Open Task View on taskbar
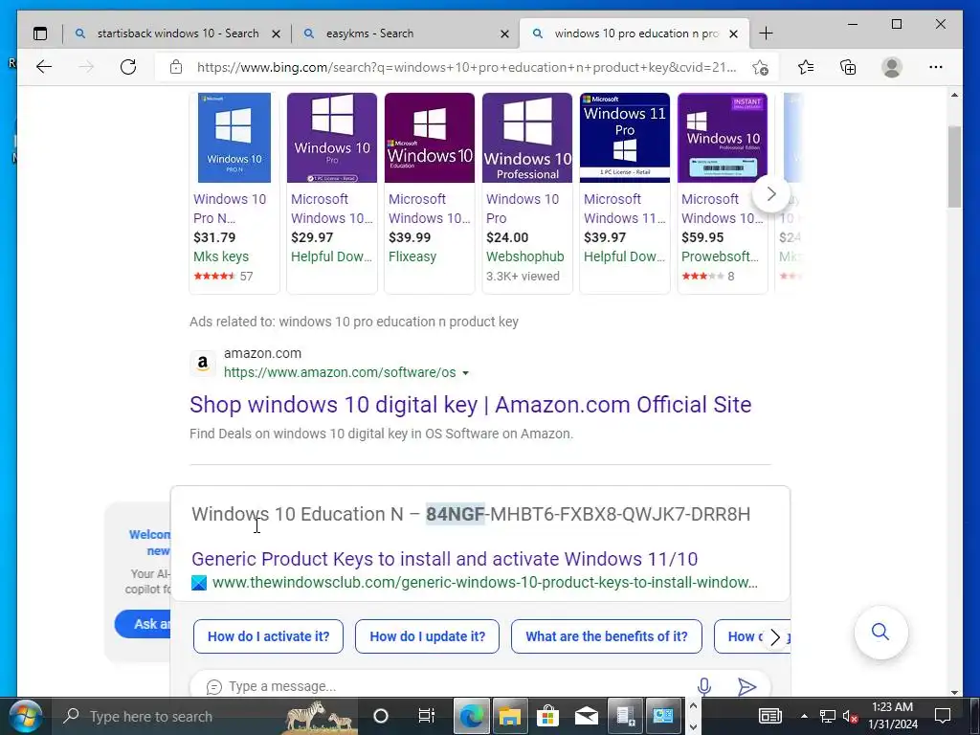 (x=426, y=716)
